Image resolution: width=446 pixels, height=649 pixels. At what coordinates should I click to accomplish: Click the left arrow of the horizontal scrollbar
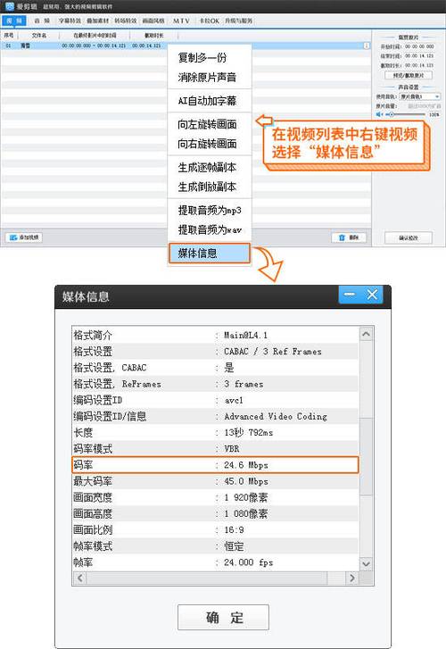80,578
